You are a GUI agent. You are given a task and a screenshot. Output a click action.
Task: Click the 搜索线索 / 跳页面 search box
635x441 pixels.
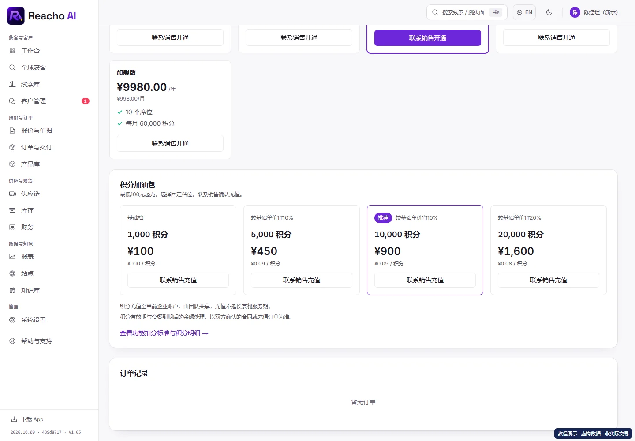pyautogui.click(x=467, y=12)
